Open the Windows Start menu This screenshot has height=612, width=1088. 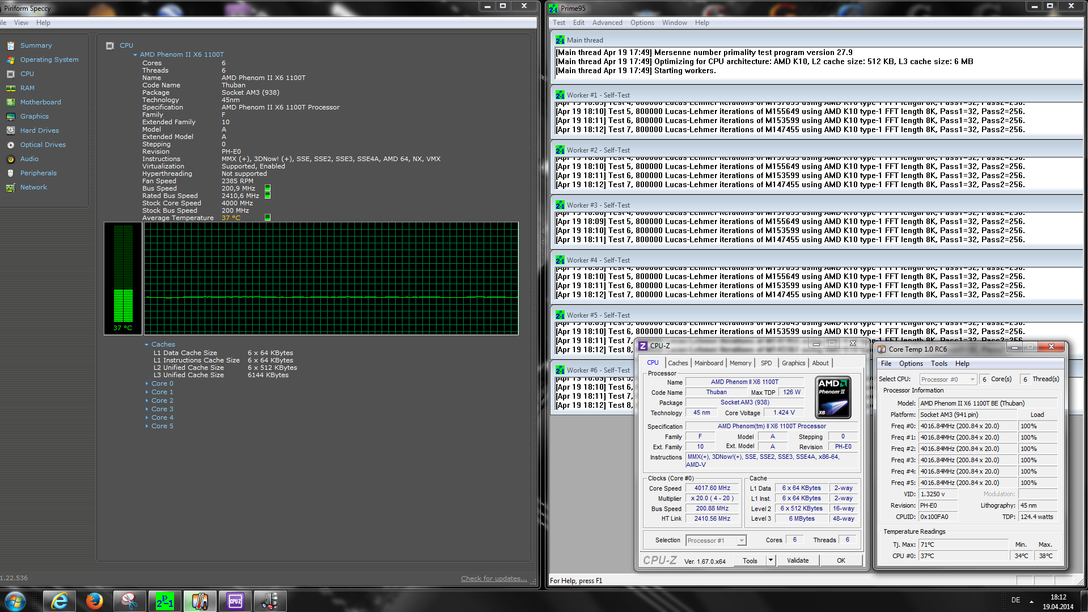(x=15, y=601)
